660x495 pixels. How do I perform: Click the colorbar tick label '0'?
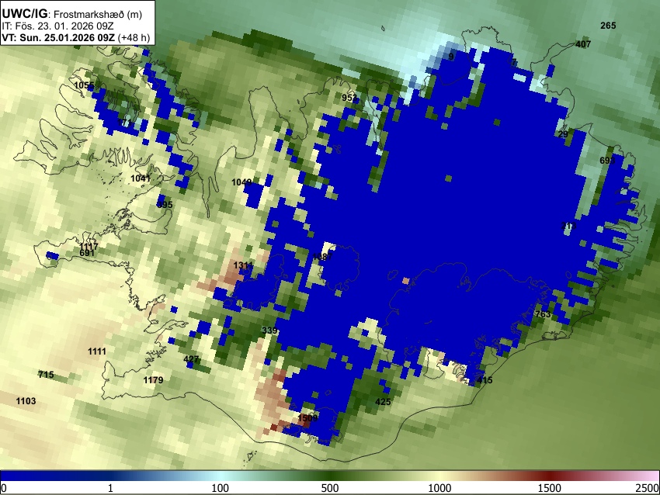click(4, 488)
